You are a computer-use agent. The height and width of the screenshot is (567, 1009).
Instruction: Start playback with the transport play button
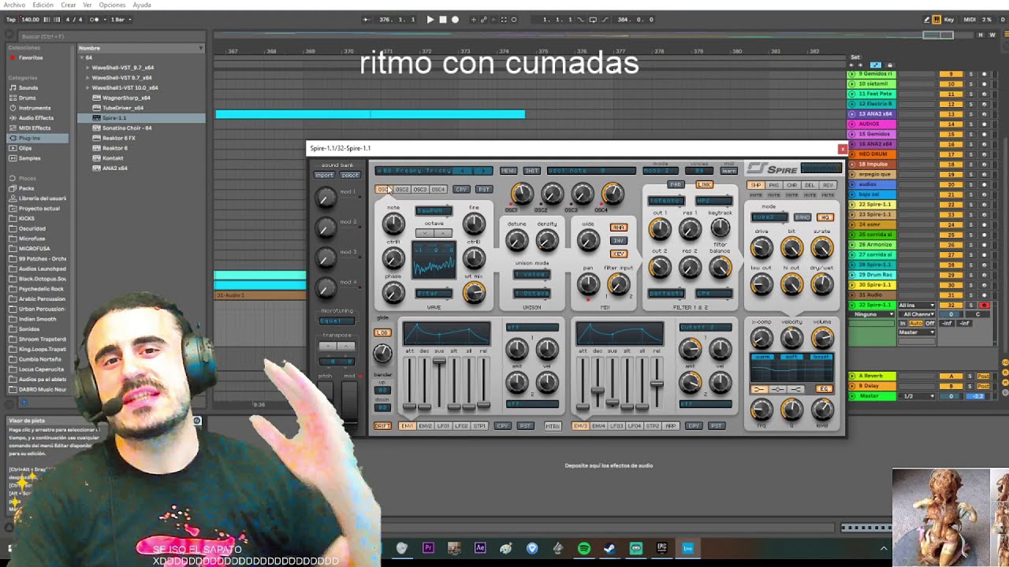point(430,20)
